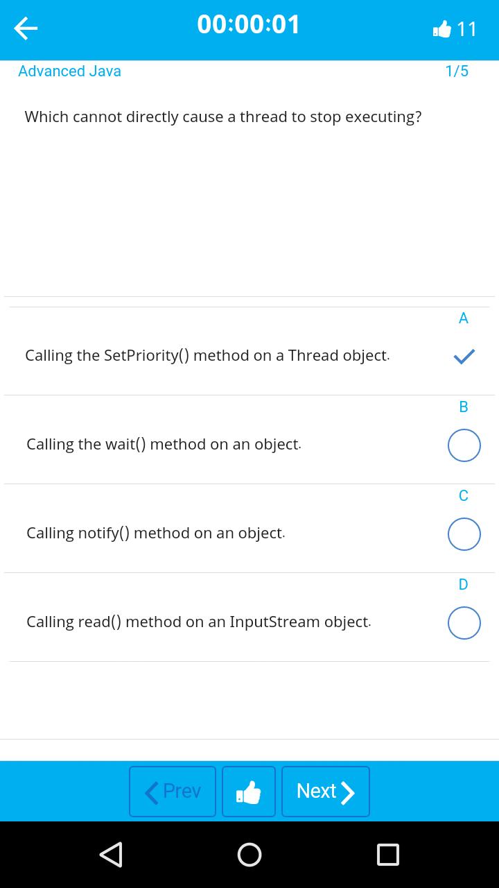Tap the 1/5 question counter

457,71
